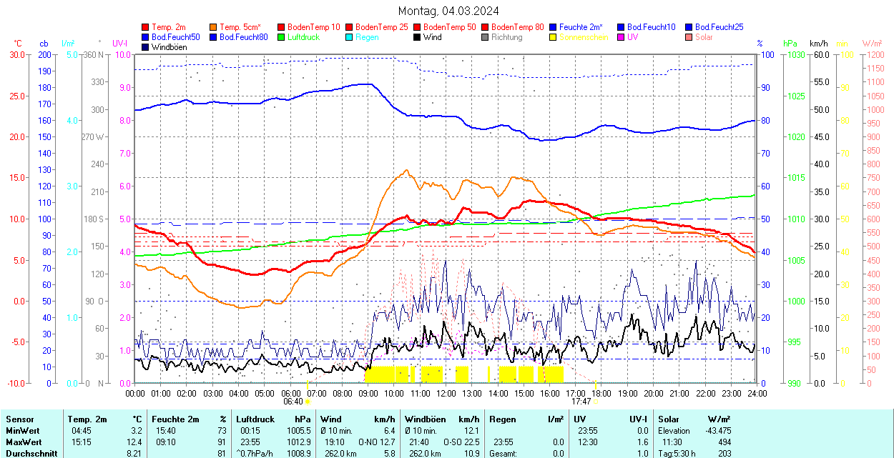Click the red Temp. 2m legend swatch
The image size is (894, 458).
pos(146,27)
